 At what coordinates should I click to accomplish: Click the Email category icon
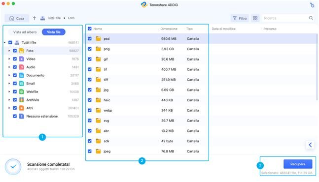[x=21, y=84]
